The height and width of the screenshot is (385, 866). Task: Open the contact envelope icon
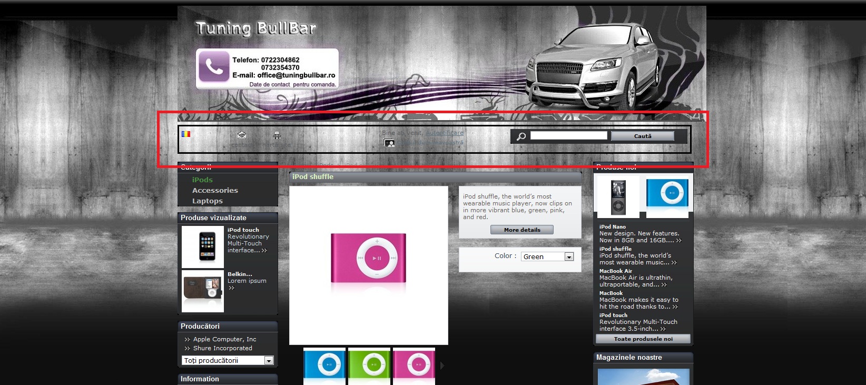point(242,135)
